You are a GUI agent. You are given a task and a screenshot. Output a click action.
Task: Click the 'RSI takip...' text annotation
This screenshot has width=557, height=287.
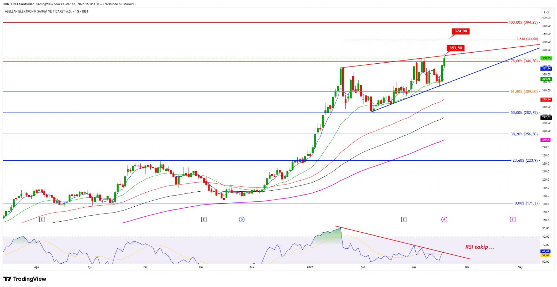[x=479, y=247]
